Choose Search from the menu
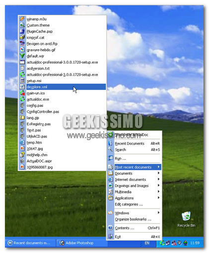209x253 pixels. coord(134,150)
